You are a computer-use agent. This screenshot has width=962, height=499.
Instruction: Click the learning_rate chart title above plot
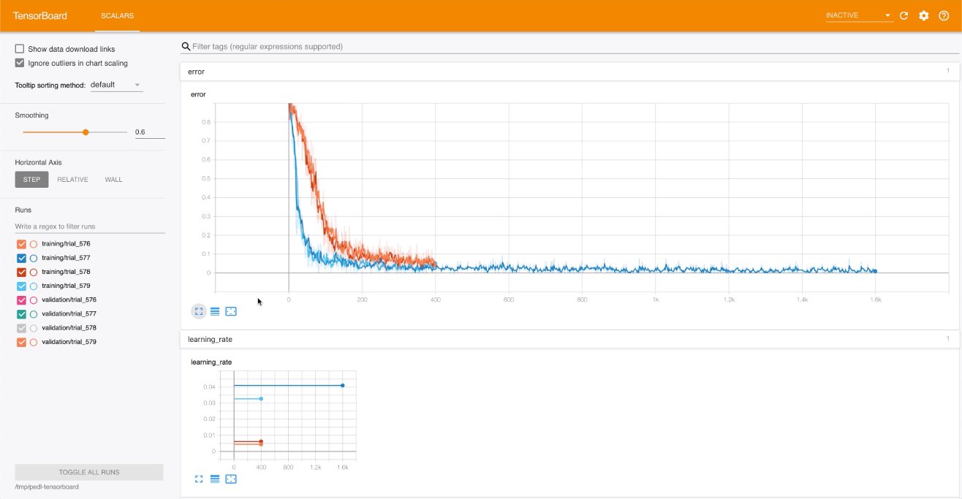[x=211, y=362]
